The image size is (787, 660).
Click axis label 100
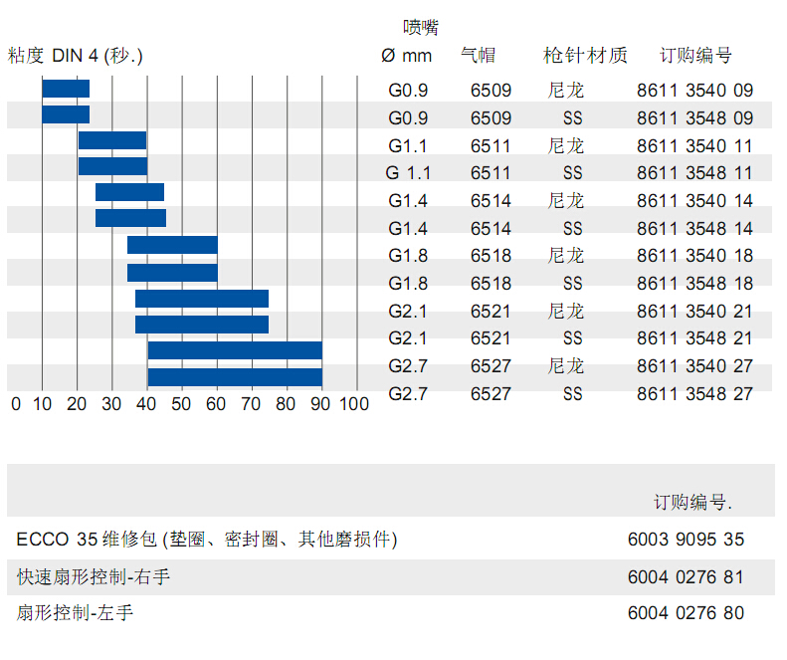coord(354,404)
